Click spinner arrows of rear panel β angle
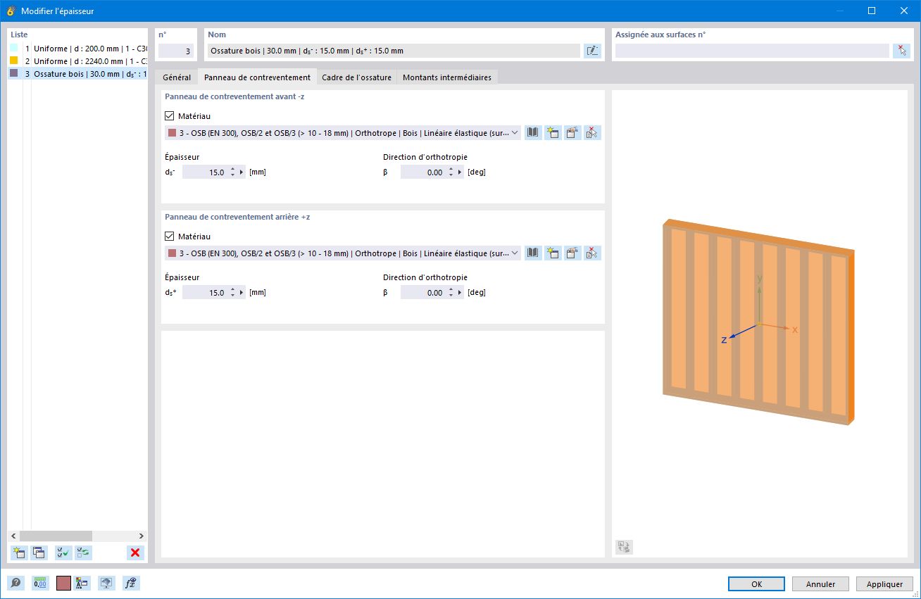 pos(451,293)
